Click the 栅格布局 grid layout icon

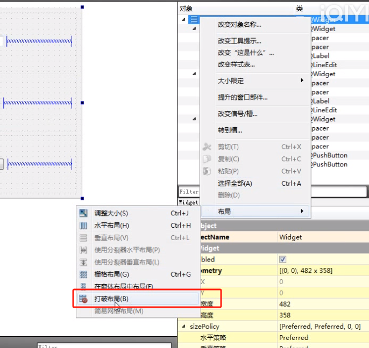pyautogui.click(x=83, y=274)
